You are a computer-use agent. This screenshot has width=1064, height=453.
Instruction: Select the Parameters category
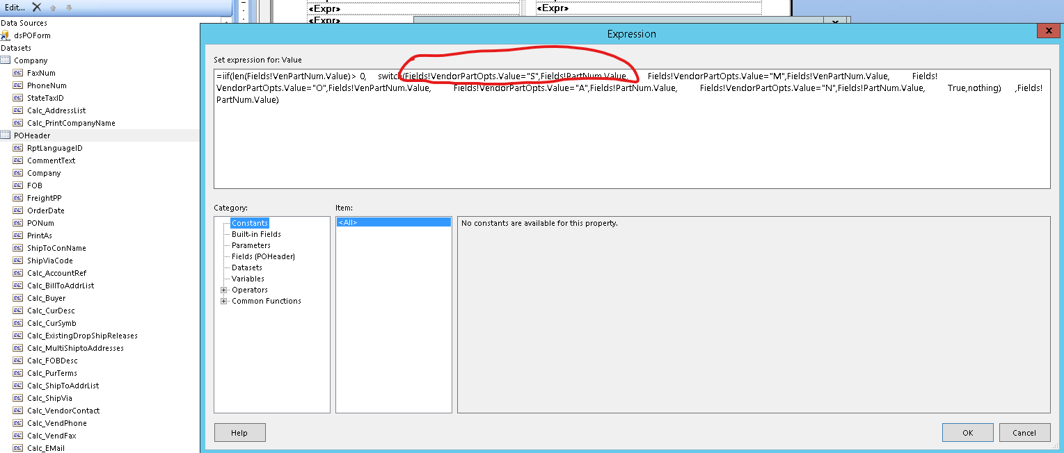(x=251, y=245)
